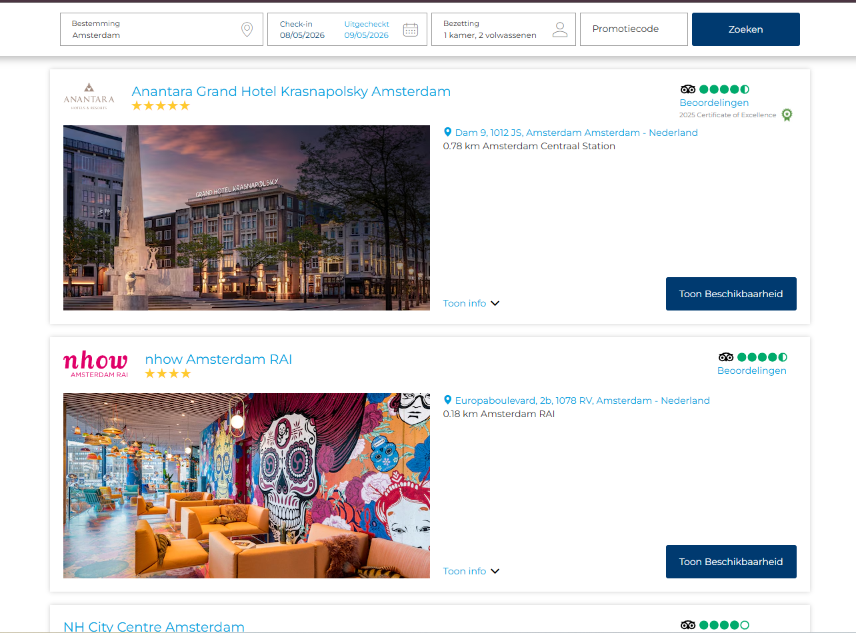Click Toon Beschikbaarheid for Anantara Krasnapolsky
Image resolution: width=856 pixels, height=633 pixels.
pyautogui.click(x=731, y=294)
